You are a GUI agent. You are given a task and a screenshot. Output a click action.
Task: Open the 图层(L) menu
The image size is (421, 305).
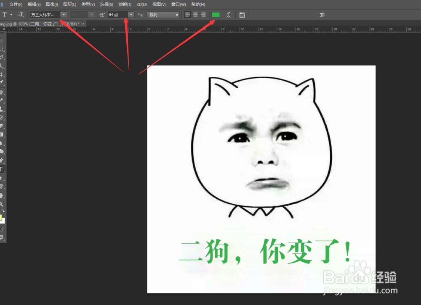coord(69,4)
